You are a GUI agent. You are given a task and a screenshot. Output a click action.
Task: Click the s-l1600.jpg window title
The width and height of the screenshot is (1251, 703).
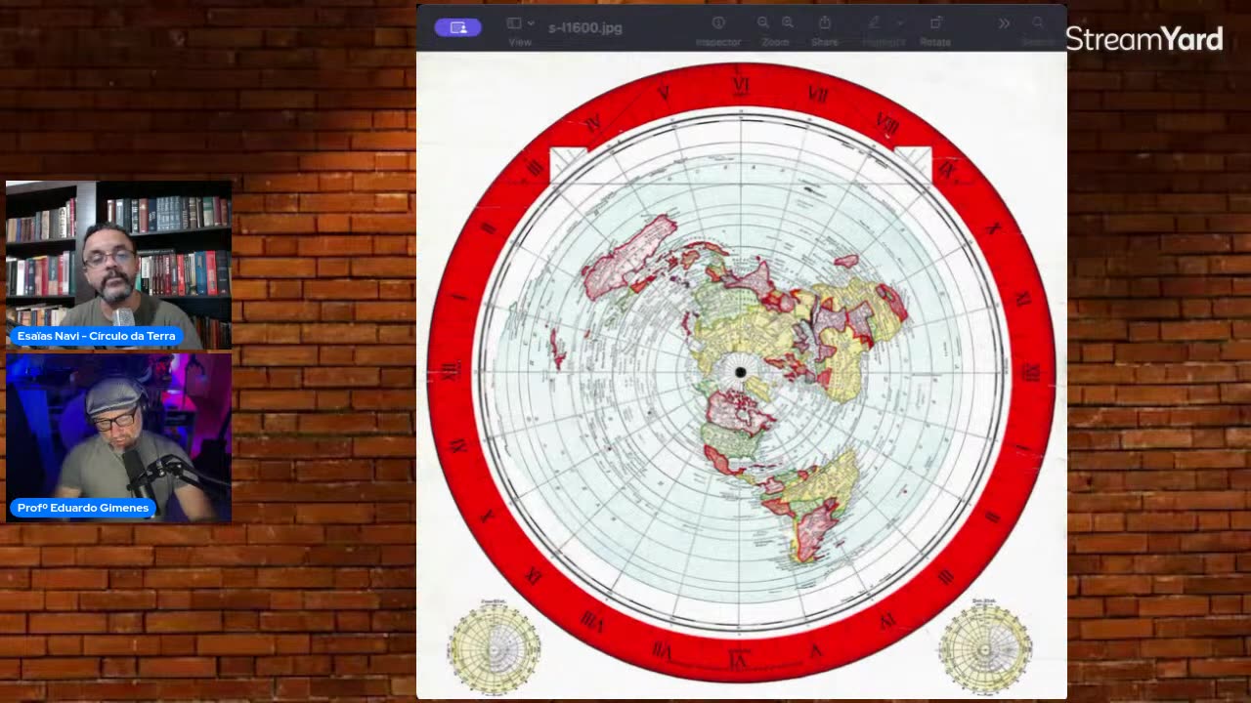click(x=585, y=27)
